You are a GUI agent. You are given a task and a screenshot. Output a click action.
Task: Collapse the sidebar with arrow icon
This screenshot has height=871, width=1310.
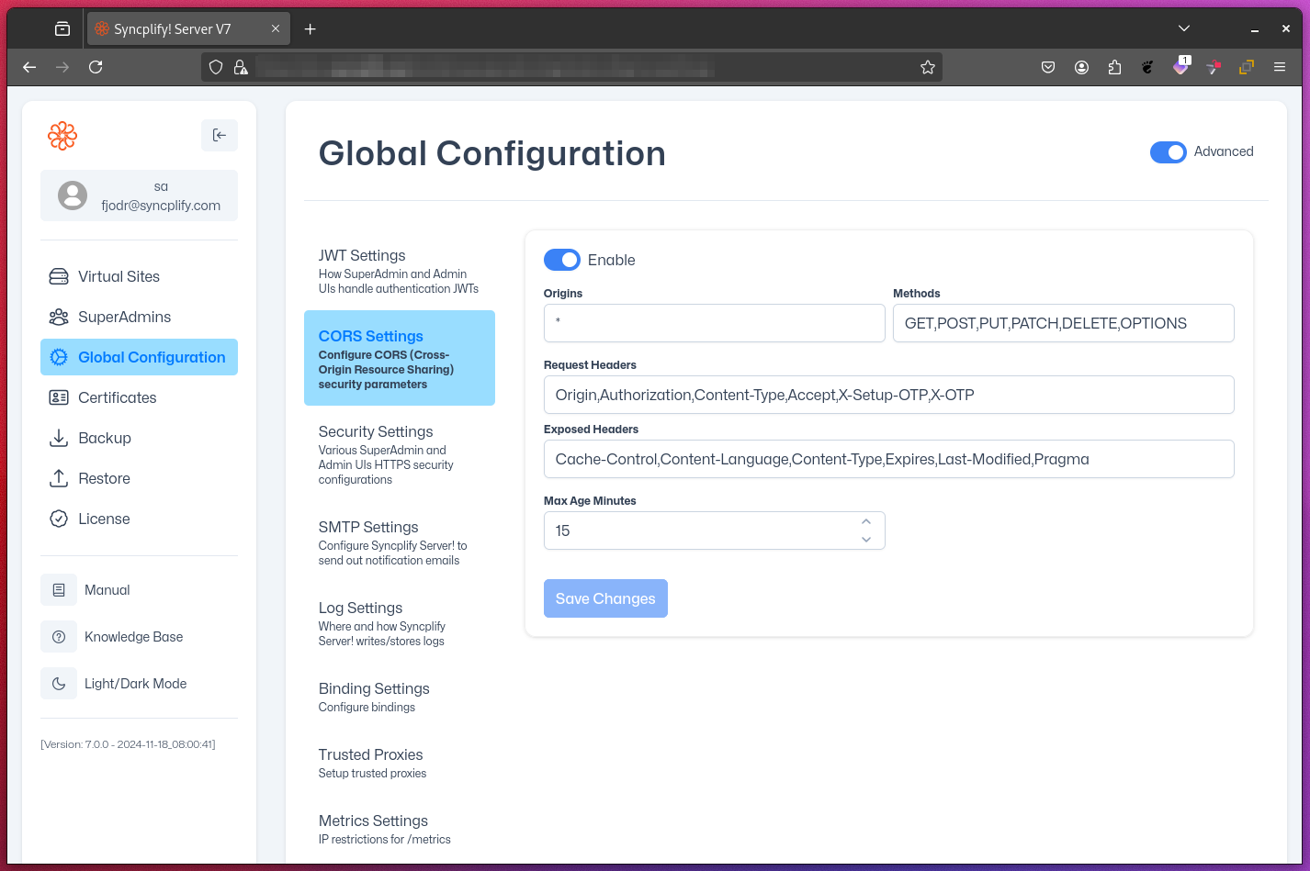tap(220, 135)
